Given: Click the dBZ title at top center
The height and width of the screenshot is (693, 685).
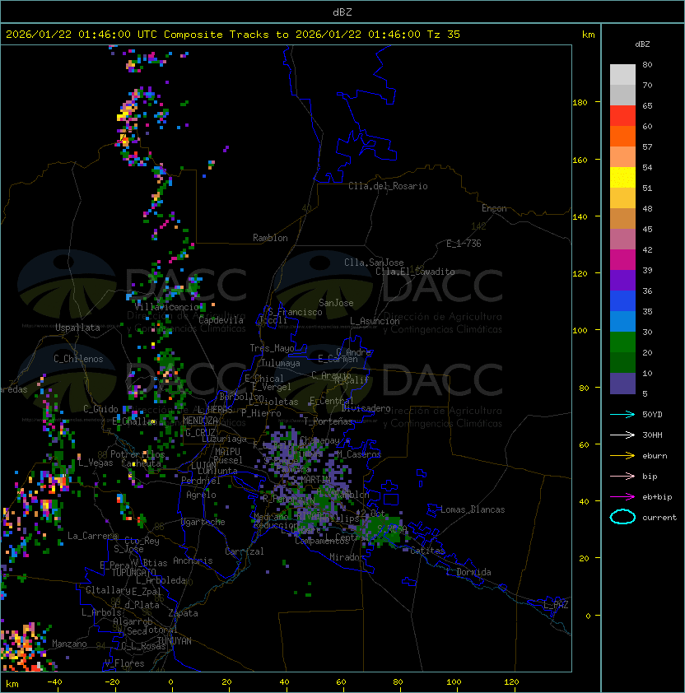Looking at the screenshot, I should [342, 12].
